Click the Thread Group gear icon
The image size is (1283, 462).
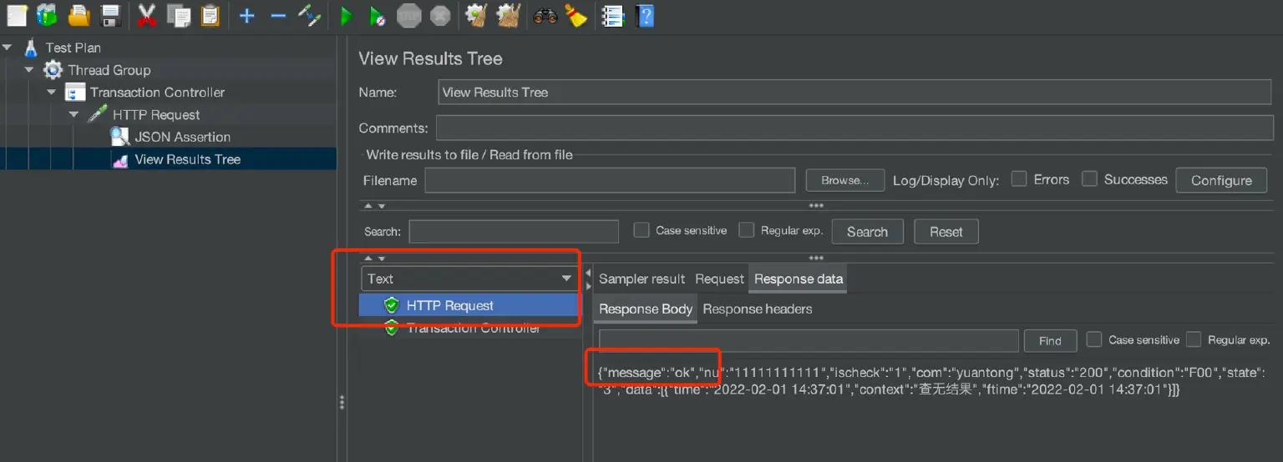point(53,70)
